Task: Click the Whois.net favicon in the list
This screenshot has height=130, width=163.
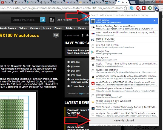Action: [93, 102]
